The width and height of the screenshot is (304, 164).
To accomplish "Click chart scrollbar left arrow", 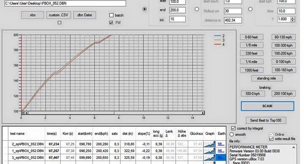I will [27, 113].
